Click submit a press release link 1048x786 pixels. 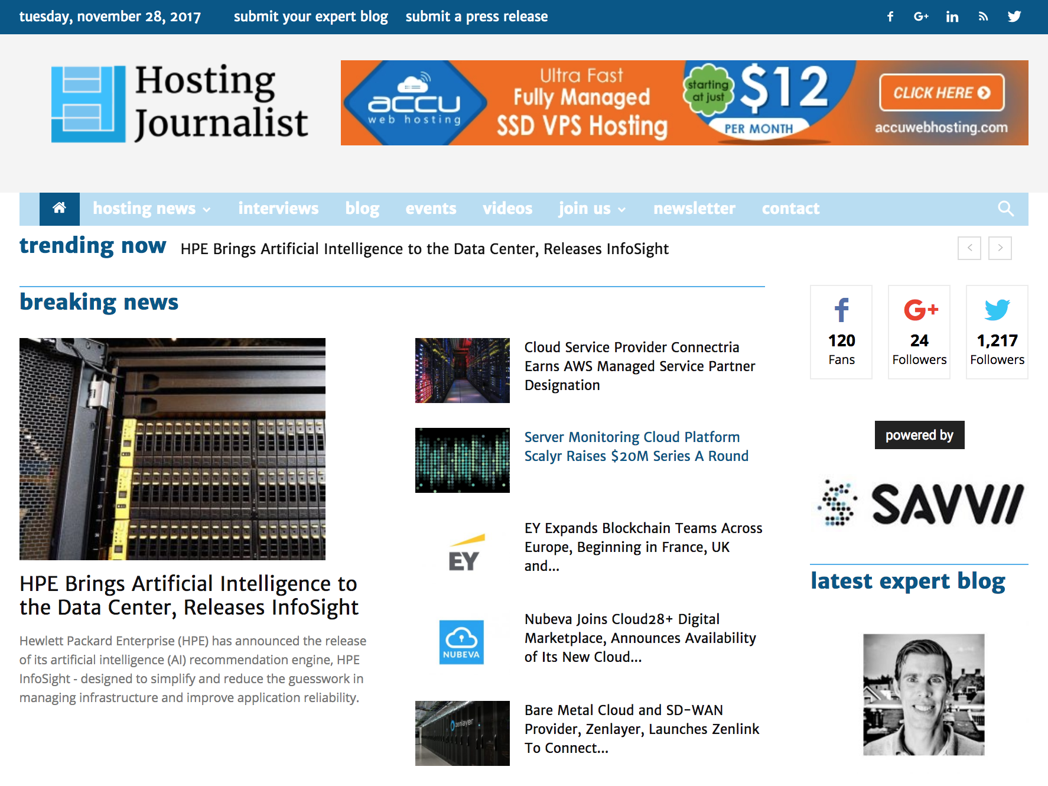(x=477, y=17)
